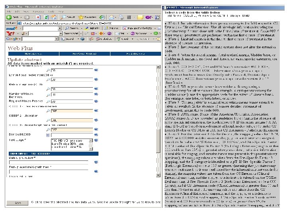Click lookup magnifier for Number of Nodes Examined
287x215 pixels.
[48, 95]
